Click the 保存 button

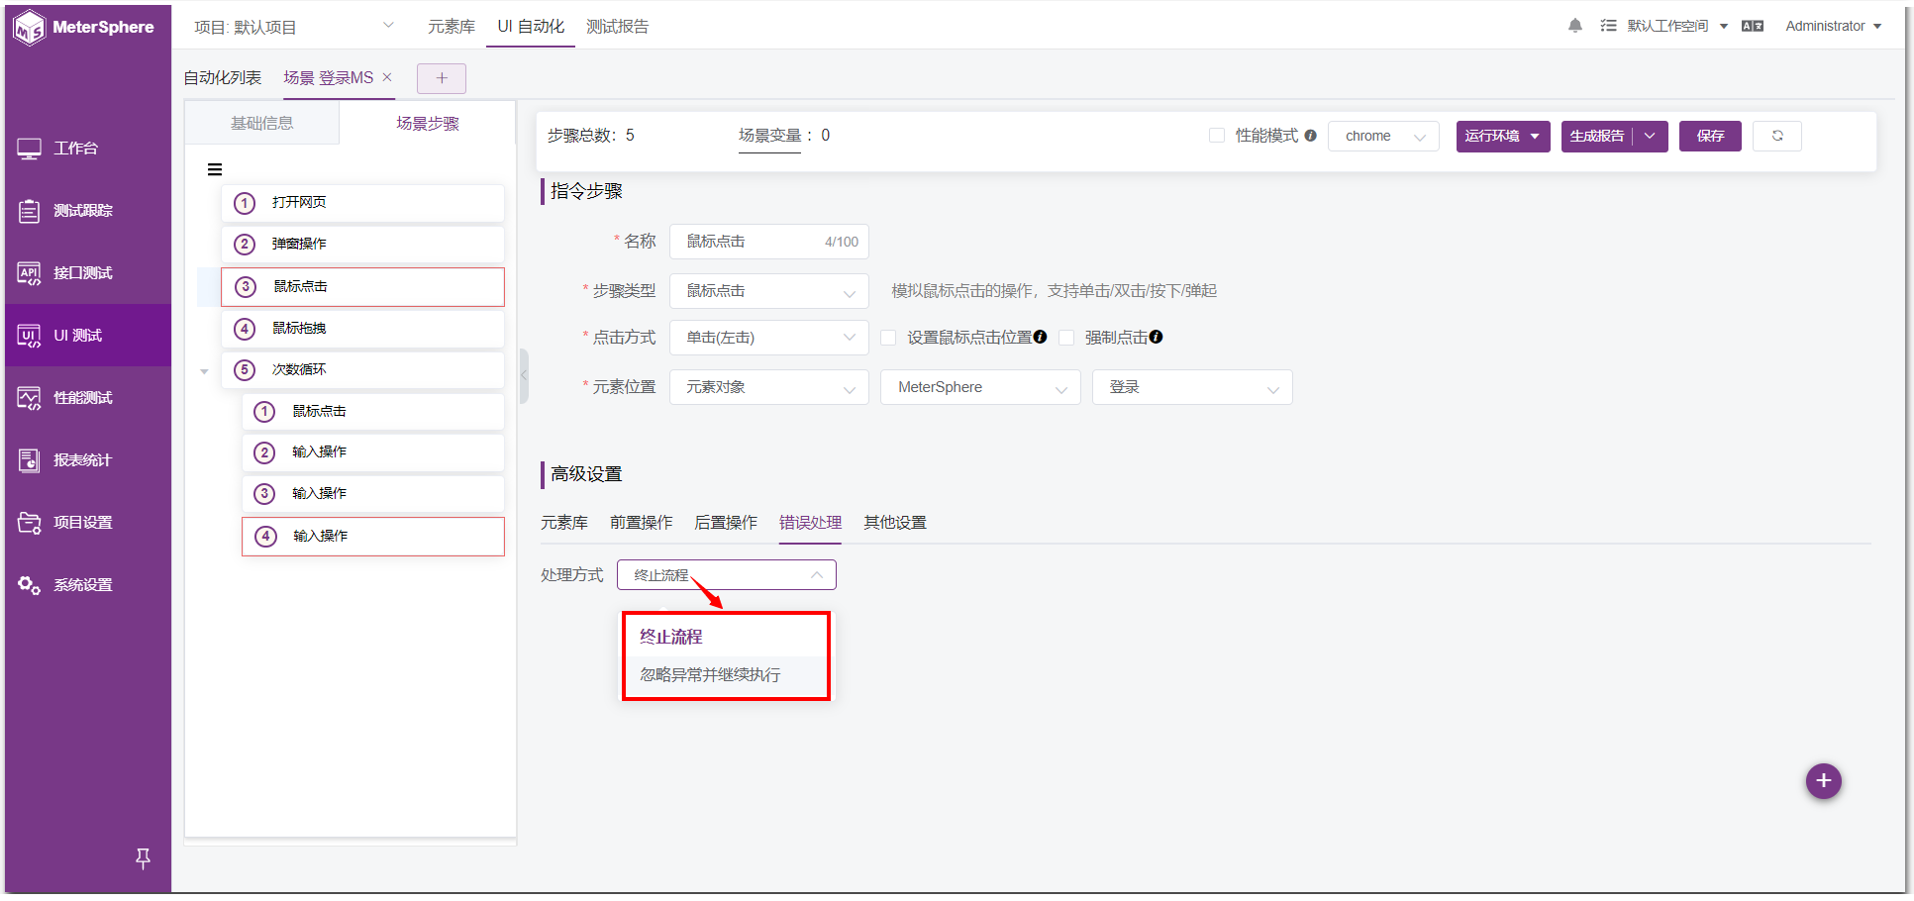click(x=1710, y=136)
